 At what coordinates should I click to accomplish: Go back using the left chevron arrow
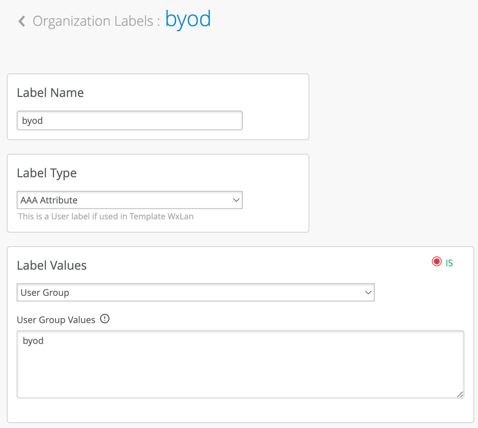22,21
